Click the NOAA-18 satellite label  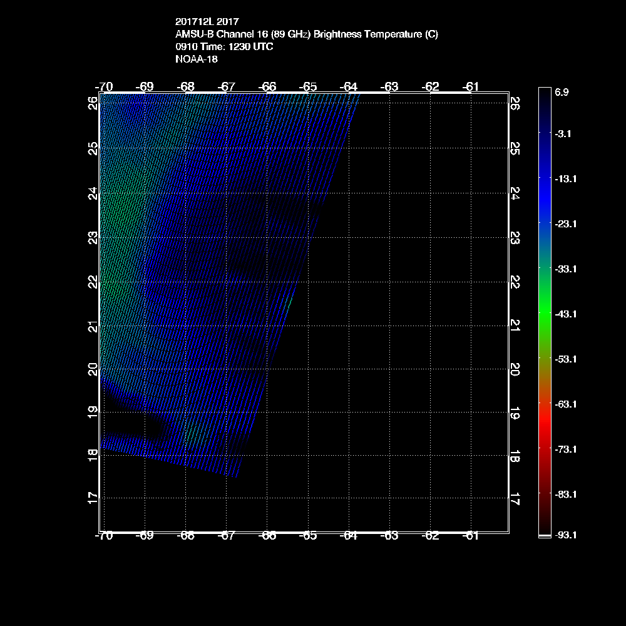(x=196, y=59)
